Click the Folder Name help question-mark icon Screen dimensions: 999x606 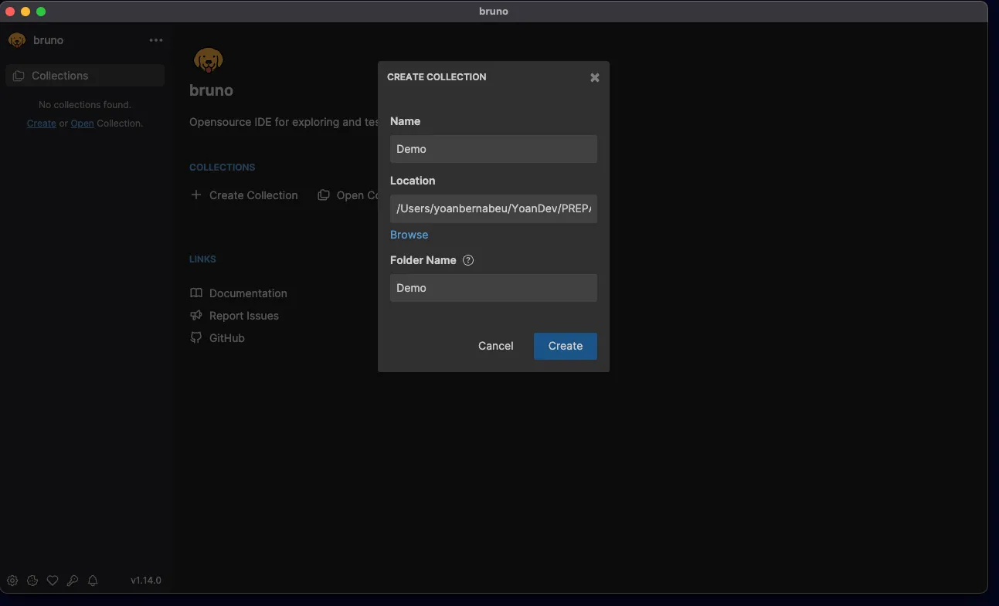468,260
